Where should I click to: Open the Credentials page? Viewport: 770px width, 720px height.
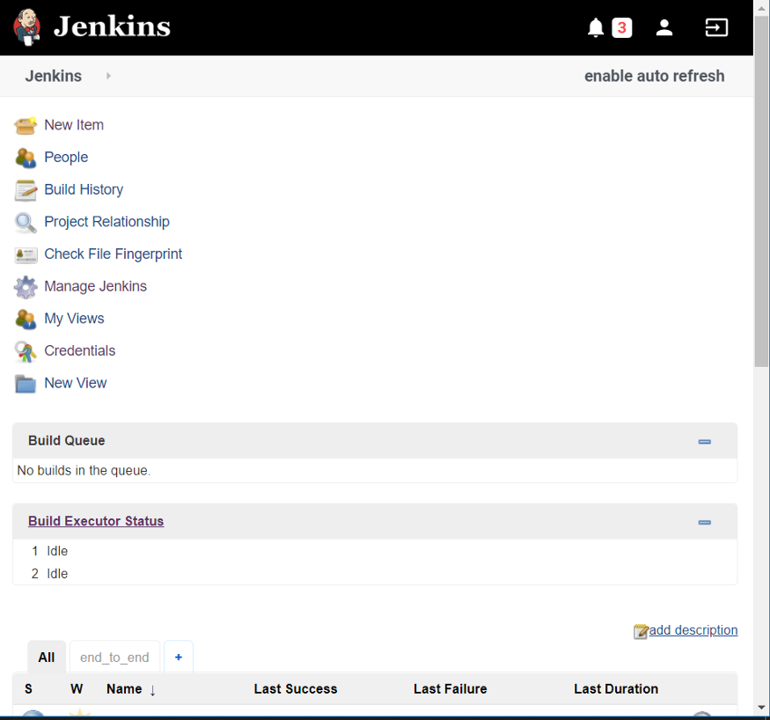coord(80,350)
